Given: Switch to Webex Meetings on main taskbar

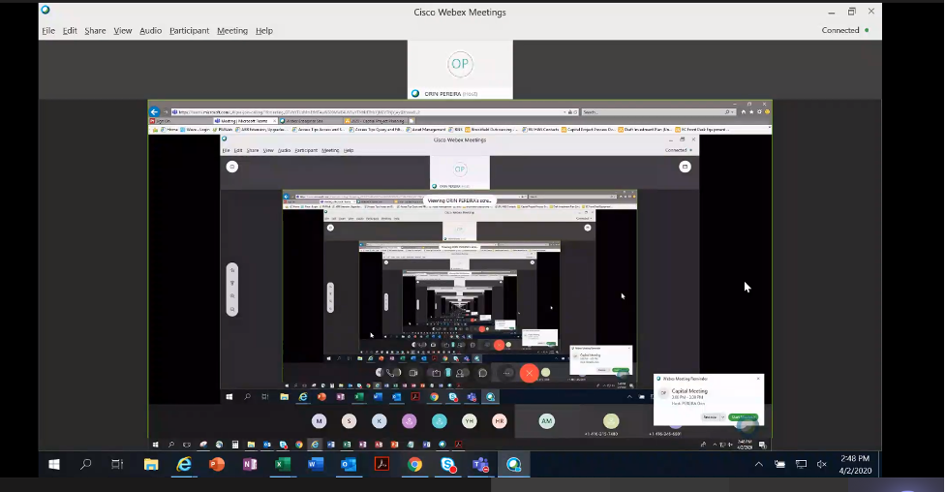Looking at the screenshot, I should click(513, 464).
